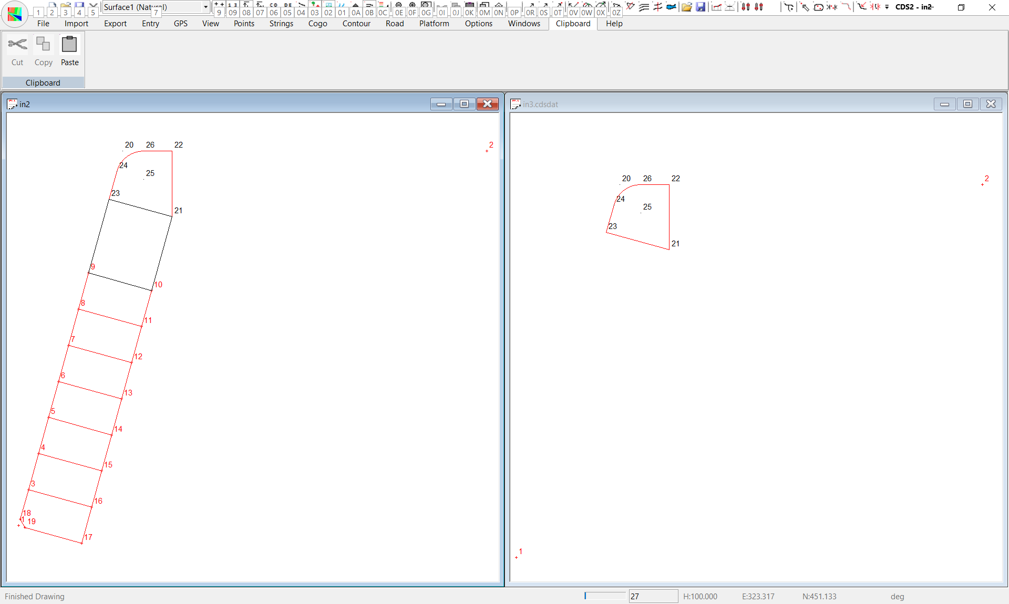Maximize the in3.cdsdat child window

(x=967, y=104)
